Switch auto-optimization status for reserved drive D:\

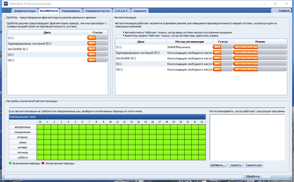pos(223,52)
